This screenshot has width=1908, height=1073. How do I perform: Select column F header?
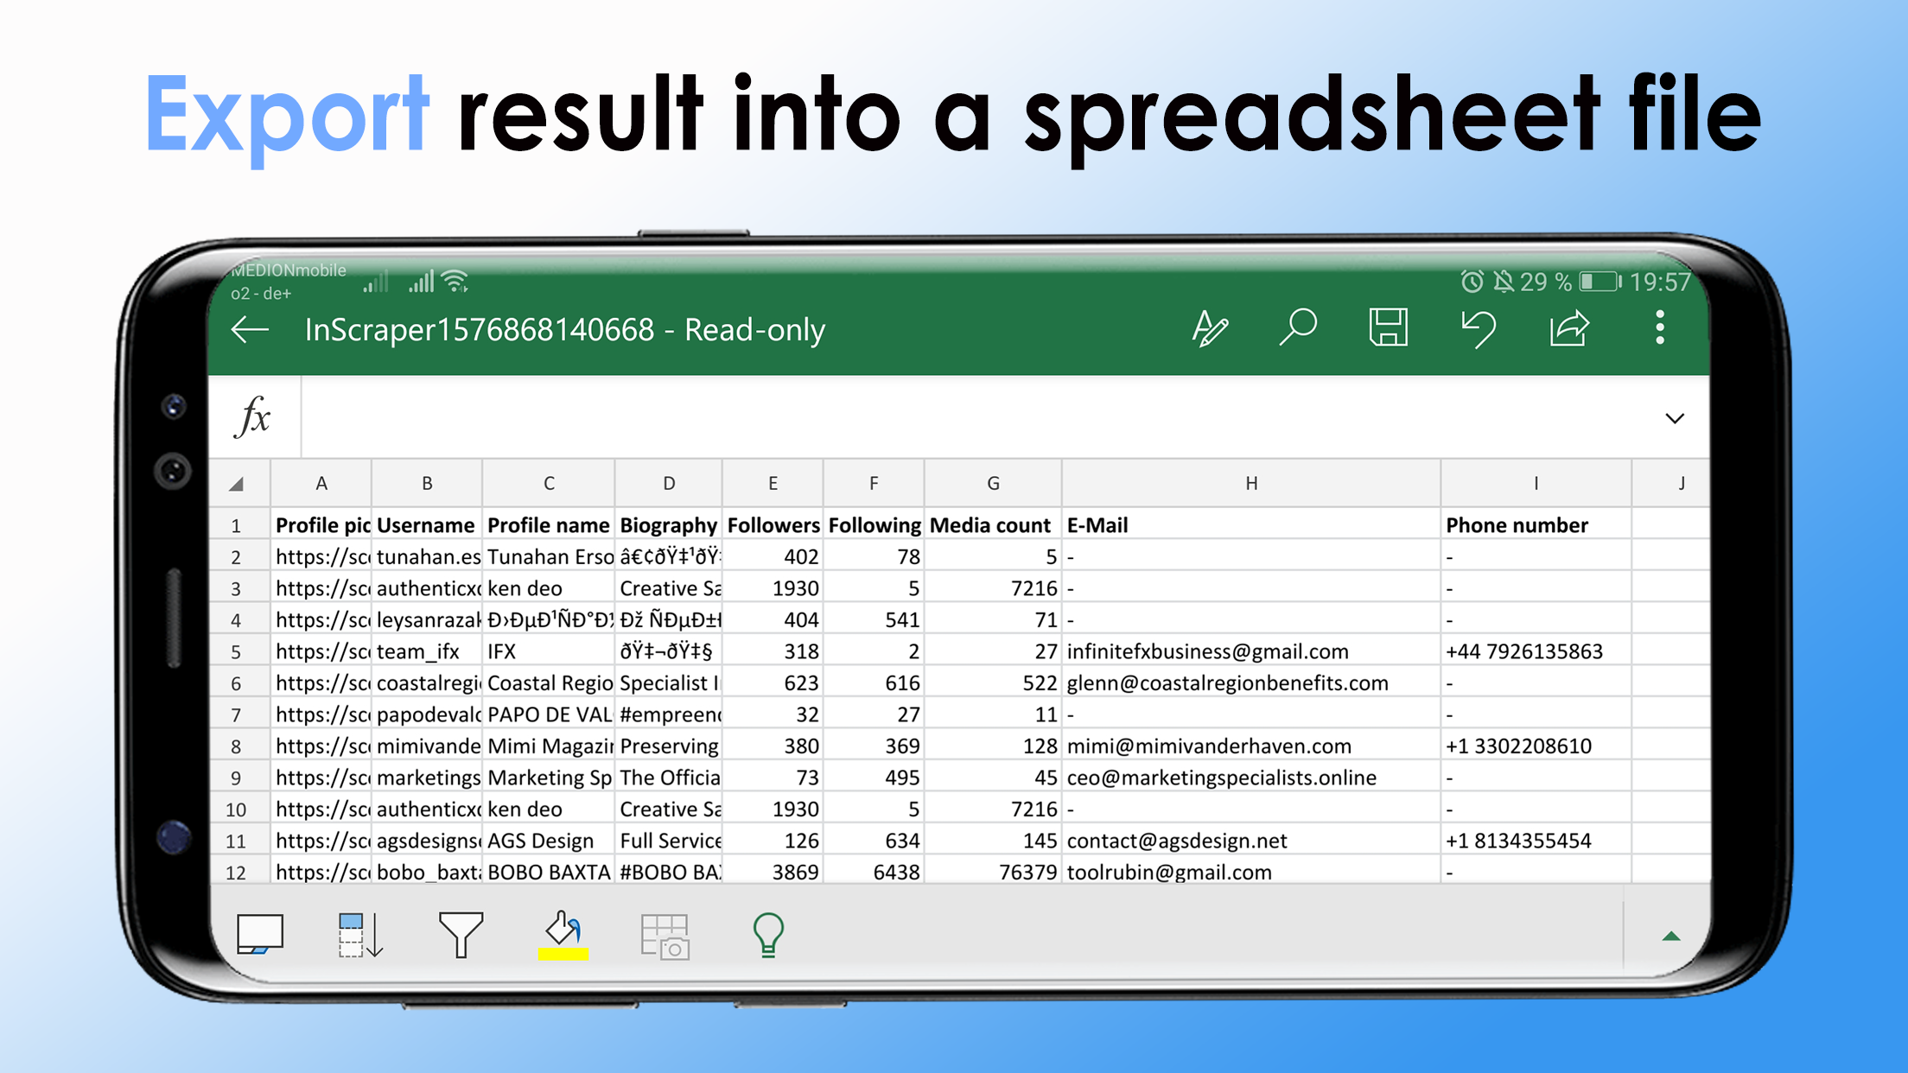tap(874, 483)
